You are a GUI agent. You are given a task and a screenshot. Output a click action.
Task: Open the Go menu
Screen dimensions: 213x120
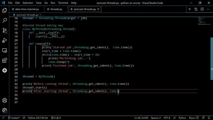point(46,3)
